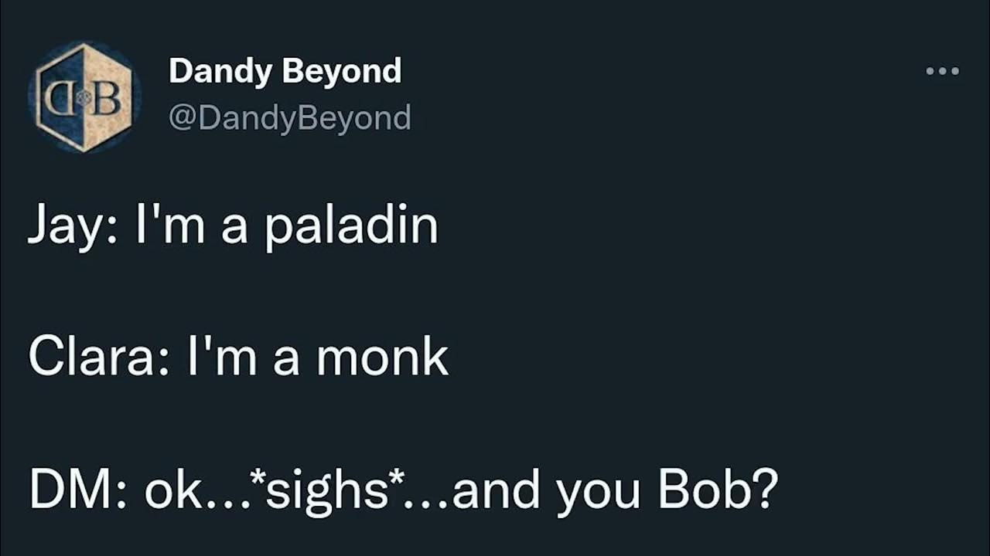The height and width of the screenshot is (556, 990).
Task: Select the line "Clara: I'm a monk"
Action: point(238,358)
